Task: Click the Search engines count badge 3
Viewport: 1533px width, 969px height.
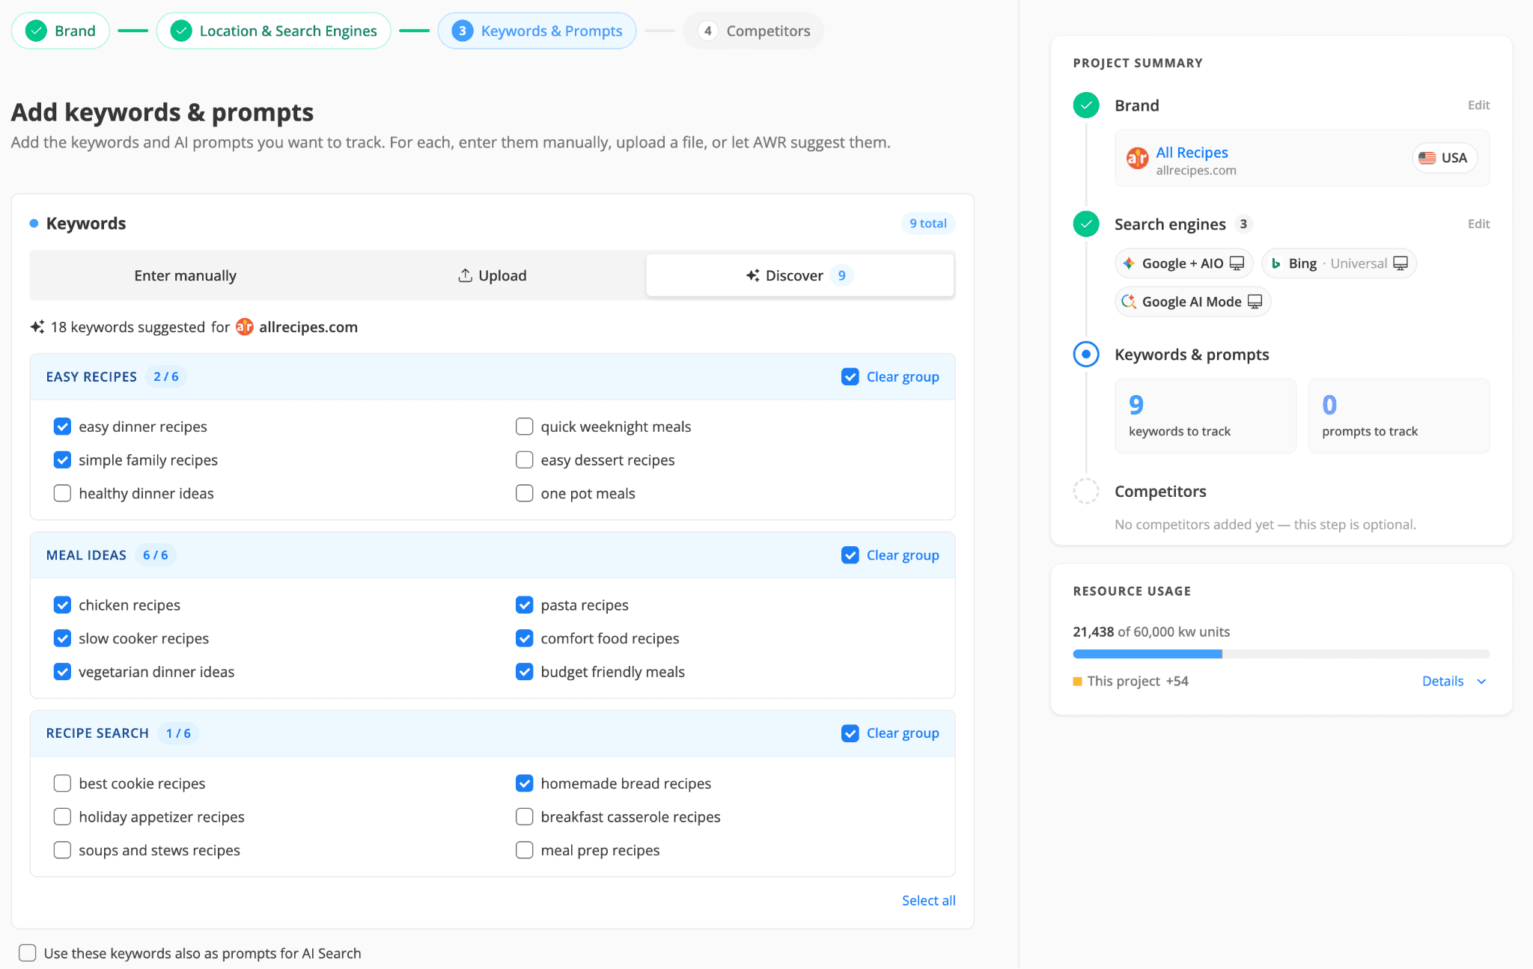Action: (1243, 224)
